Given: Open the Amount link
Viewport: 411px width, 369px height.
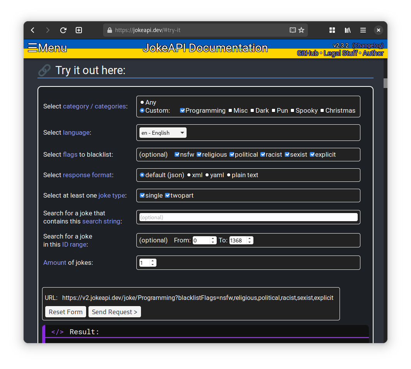Looking at the screenshot, I should (55, 262).
